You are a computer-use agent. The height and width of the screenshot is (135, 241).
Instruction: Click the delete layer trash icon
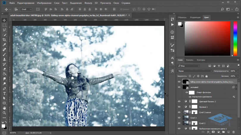pos(234,132)
